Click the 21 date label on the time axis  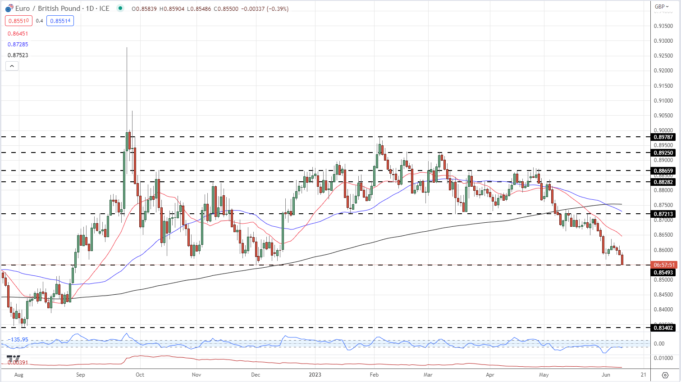pyautogui.click(x=643, y=375)
